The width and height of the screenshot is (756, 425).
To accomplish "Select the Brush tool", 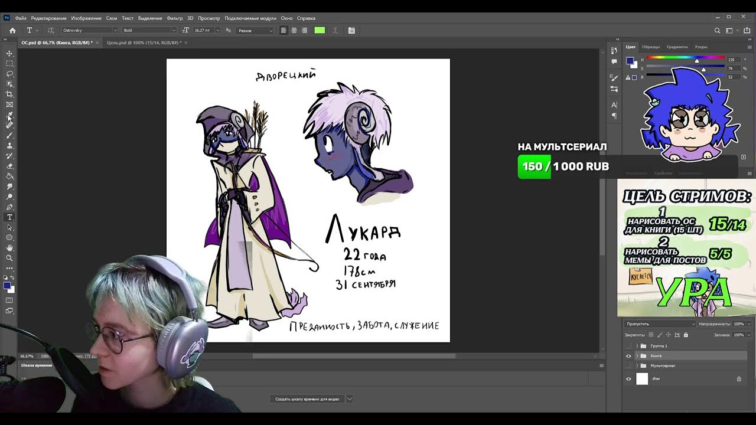I will click(x=9, y=135).
